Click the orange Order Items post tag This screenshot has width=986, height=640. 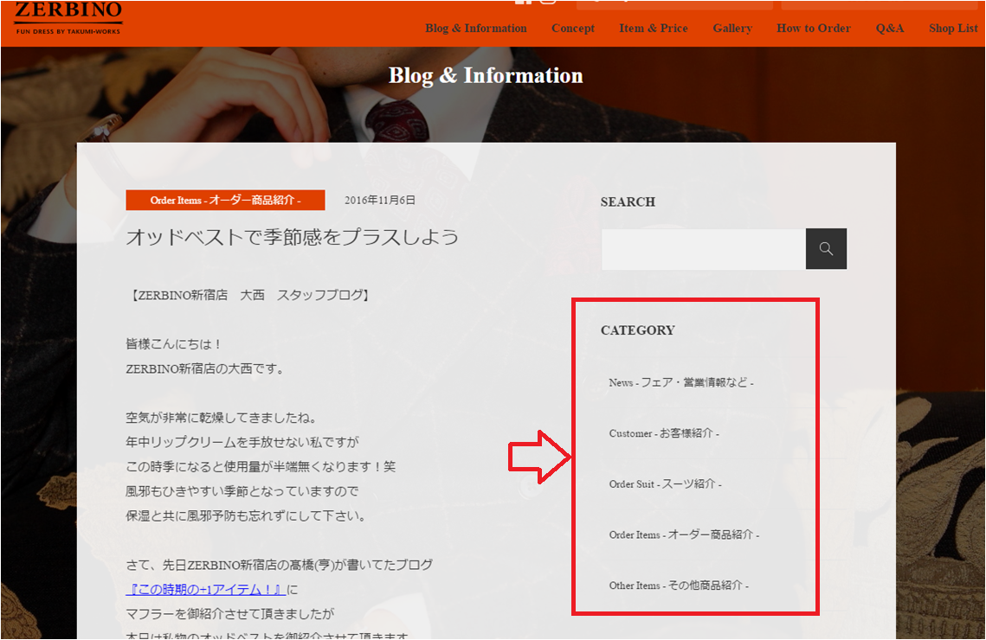click(225, 200)
